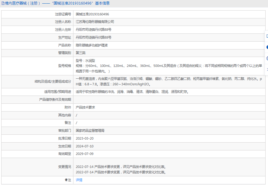268x186 pixels.
Task: Click the approval date 2023-03-20
Action: click(x=85, y=138)
